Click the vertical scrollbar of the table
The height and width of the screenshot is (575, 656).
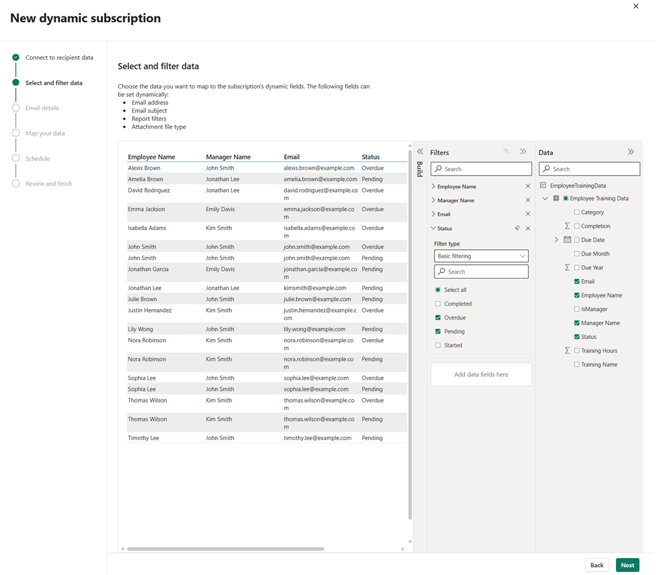(410, 334)
